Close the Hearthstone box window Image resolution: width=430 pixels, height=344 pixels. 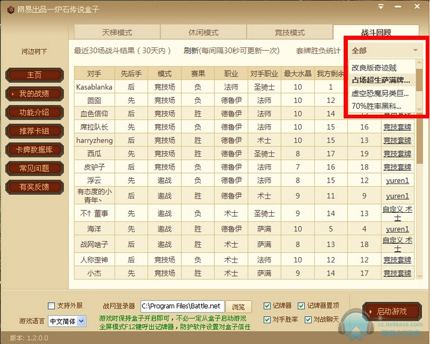click(417, 7)
